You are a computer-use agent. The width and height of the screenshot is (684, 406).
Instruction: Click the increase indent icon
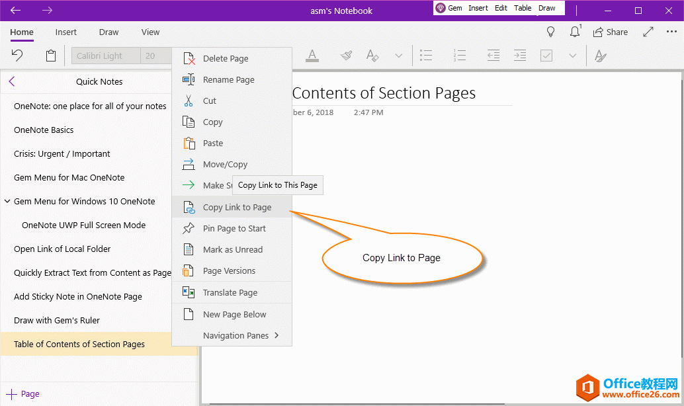pos(520,56)
